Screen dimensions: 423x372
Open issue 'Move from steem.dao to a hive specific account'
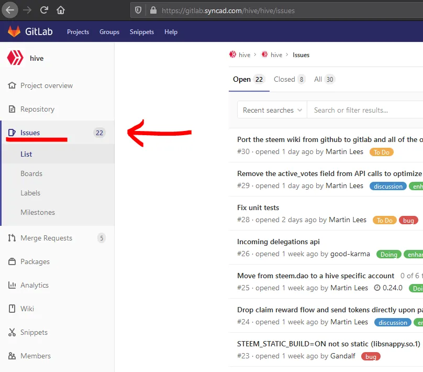pyautogui.click(x=315, y=276)
